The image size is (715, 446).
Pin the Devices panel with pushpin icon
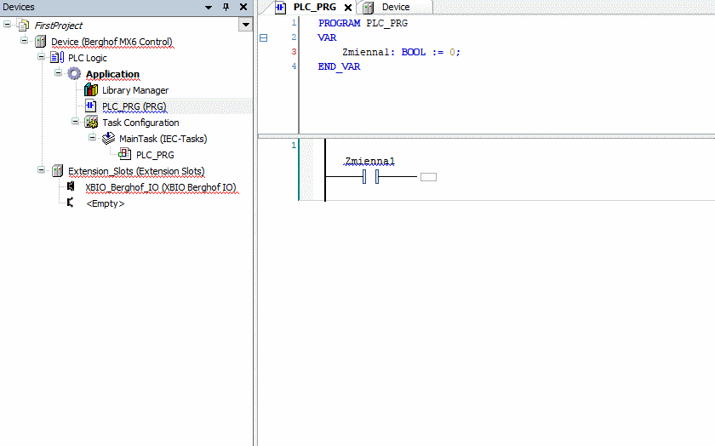point(226,7)
